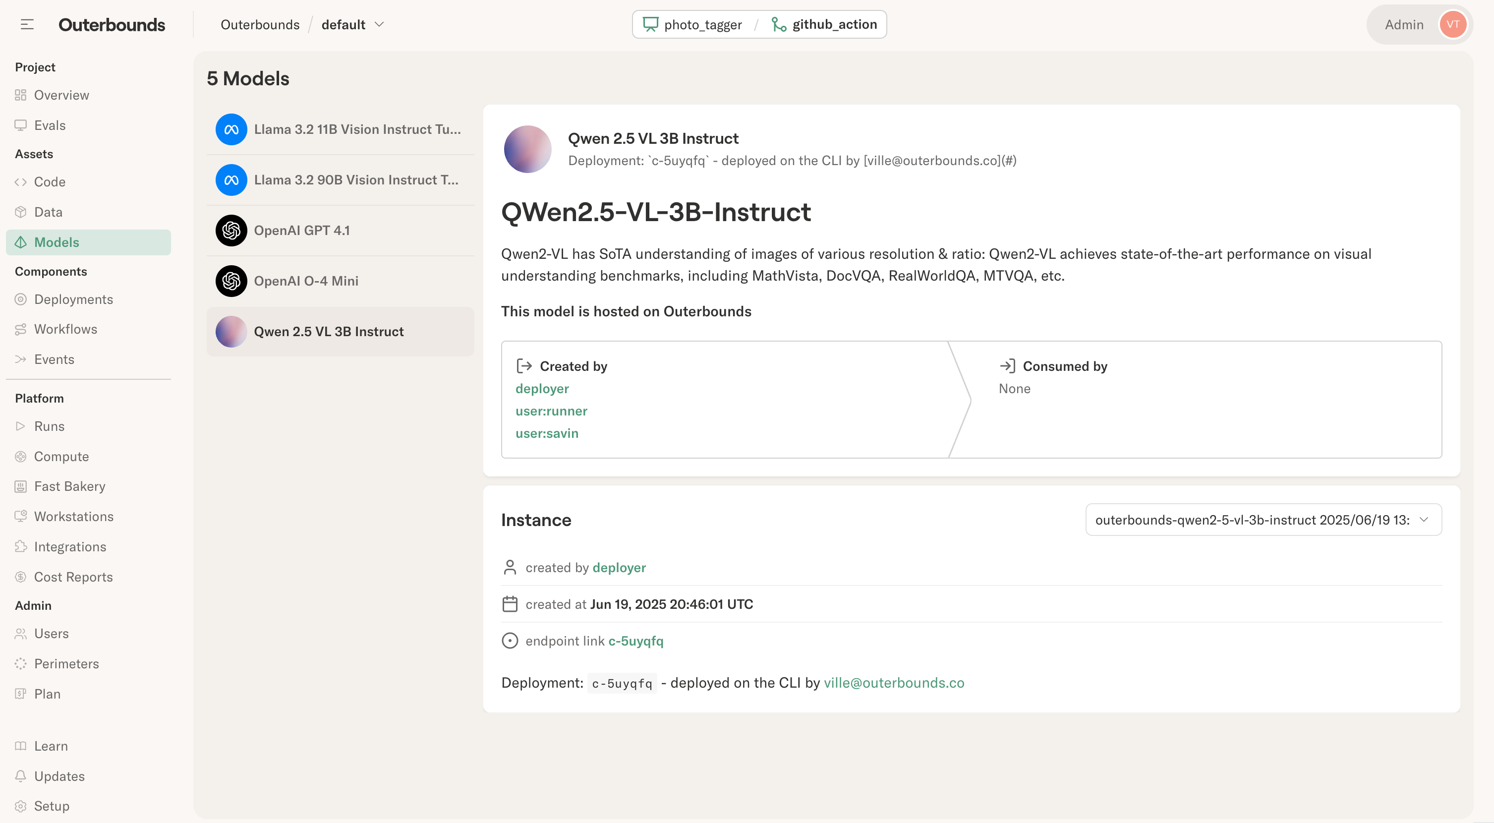
Task: Click the Learn book icon
Action: click(x=21, y=746)
